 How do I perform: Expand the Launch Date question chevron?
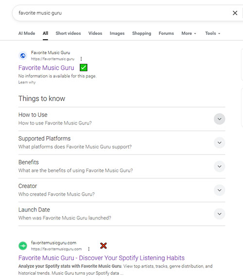pyautogui.click(x=219, y=214)
